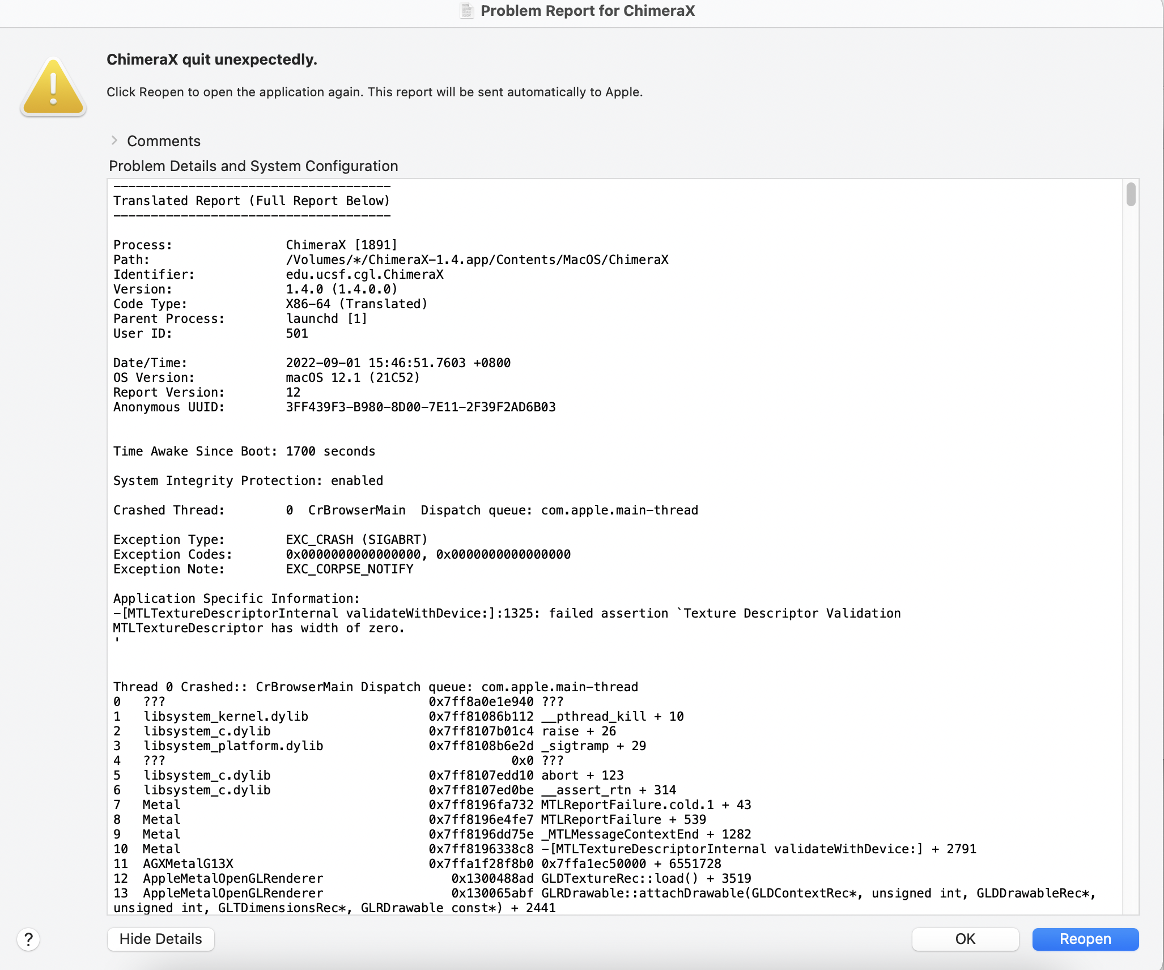Click the yellow warning triangle icon
Image resolution: width=1164 pixels, height=970 pixels.
tap(53, 88)
